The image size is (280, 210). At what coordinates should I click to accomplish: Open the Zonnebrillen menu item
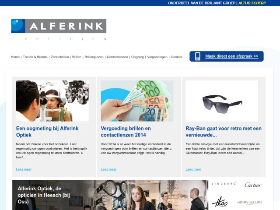point(60,57)
